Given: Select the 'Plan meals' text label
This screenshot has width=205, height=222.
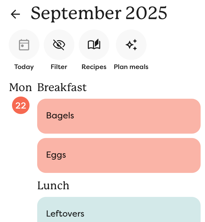Looking at the screenshot, I should pos(131,67).
